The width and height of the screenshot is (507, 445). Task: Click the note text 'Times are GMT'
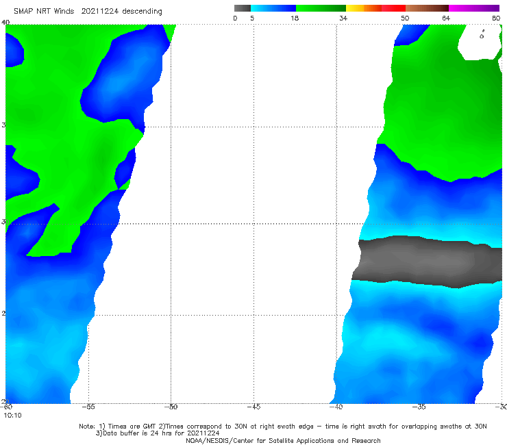132,427
